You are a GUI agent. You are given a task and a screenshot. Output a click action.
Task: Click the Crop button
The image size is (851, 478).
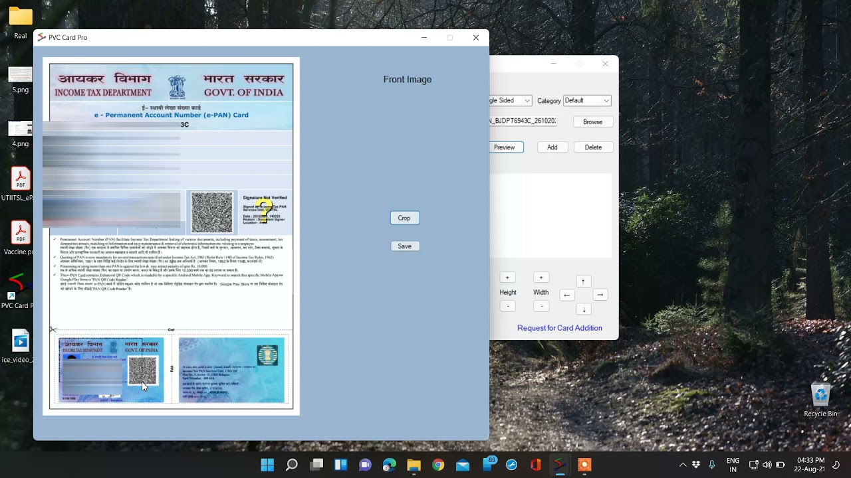(x=404, y=218)
